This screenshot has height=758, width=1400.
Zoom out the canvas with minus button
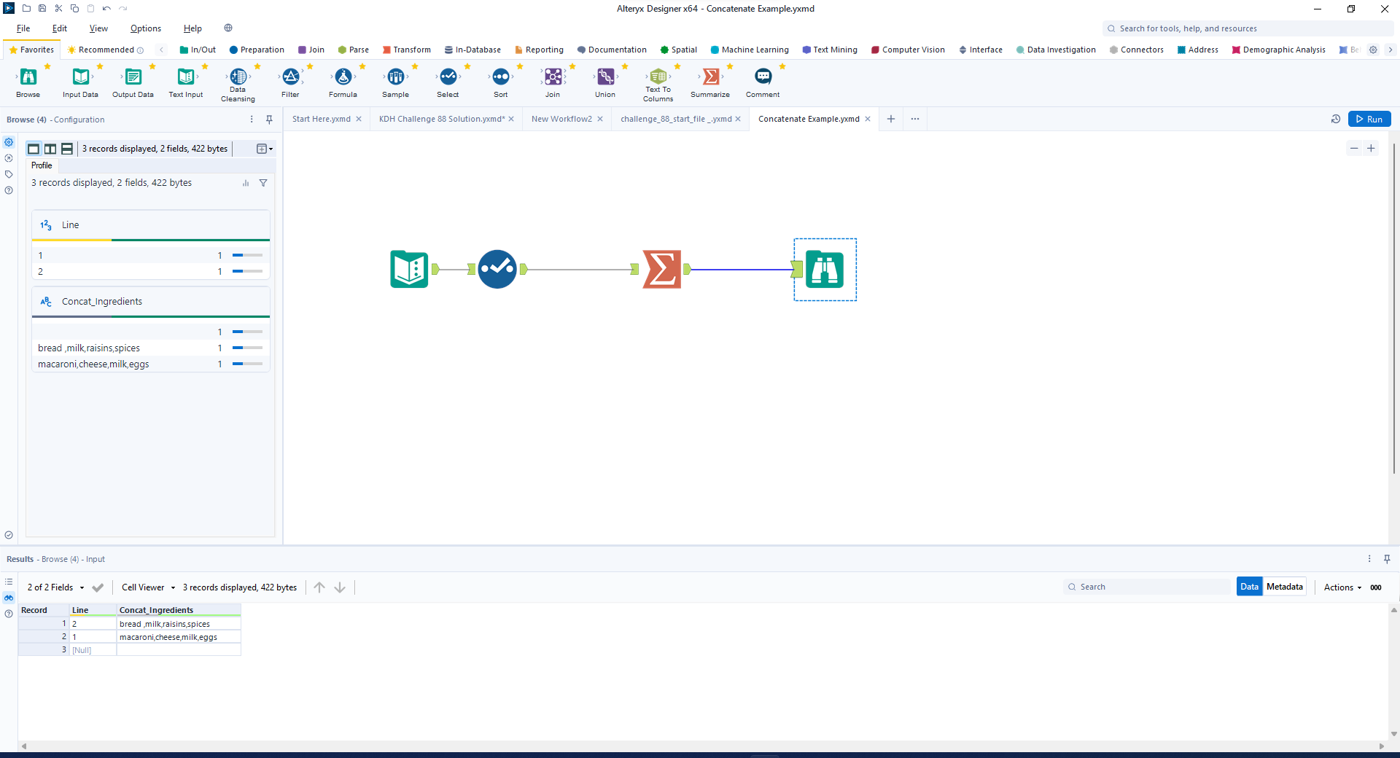1354,148
